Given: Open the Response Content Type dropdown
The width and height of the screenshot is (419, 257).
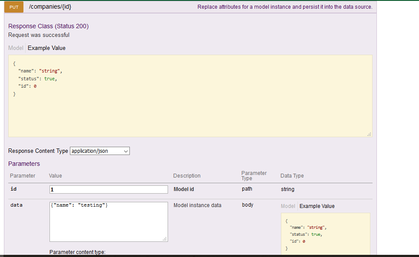Looking at the screenshot, I should coord(100,151).
